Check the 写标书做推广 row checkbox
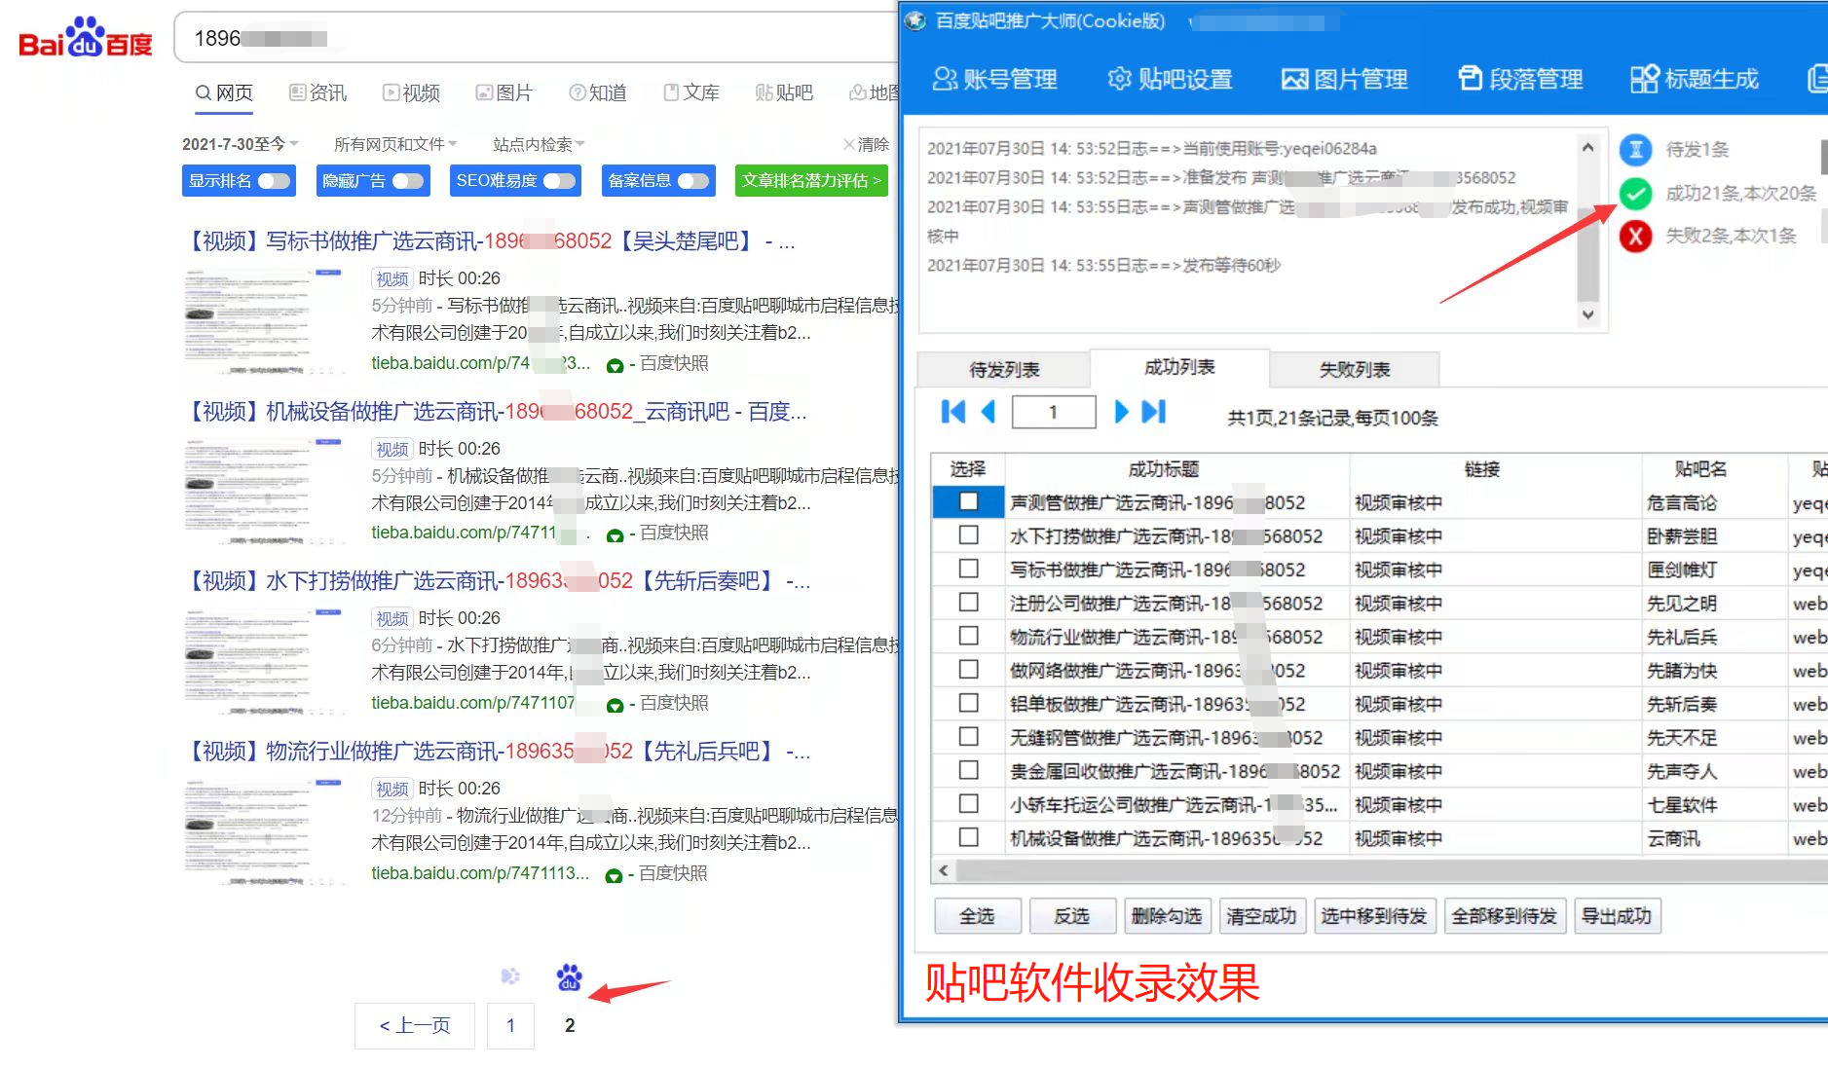The width and height of the screenshot is (1828, 1067). (968, 568)
